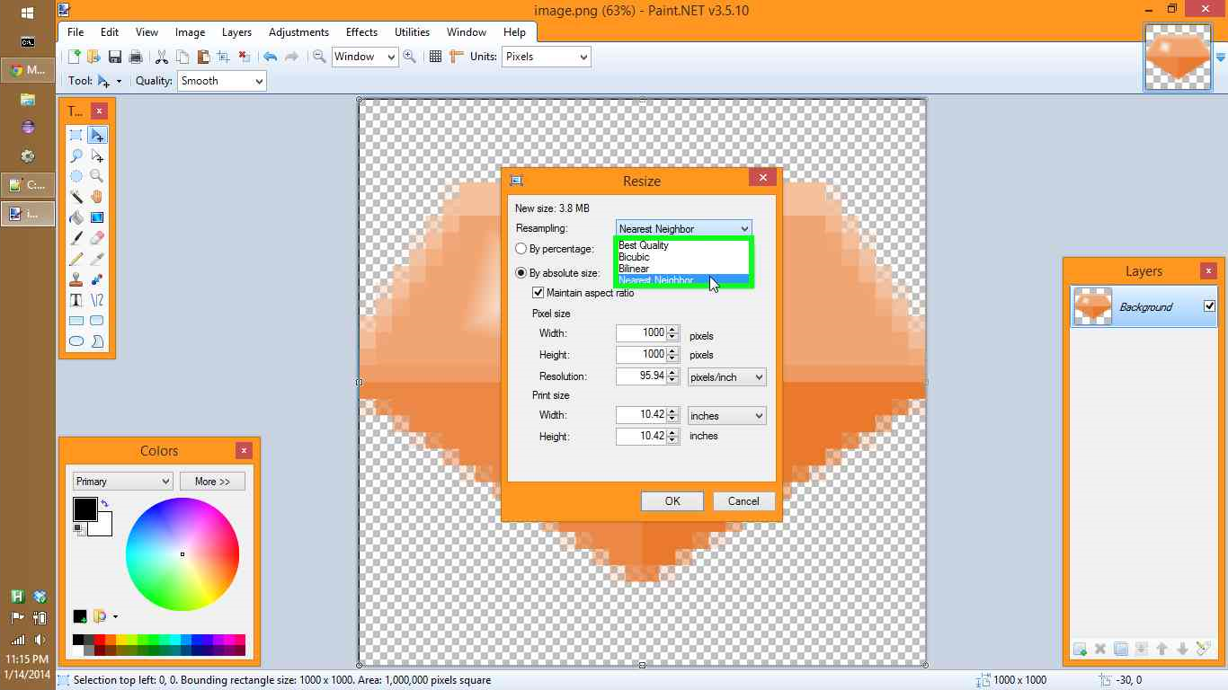The width and height of the screenshot is (1228, 690).
Task: Pick a color on the color wheel
Action: (182, 553)
